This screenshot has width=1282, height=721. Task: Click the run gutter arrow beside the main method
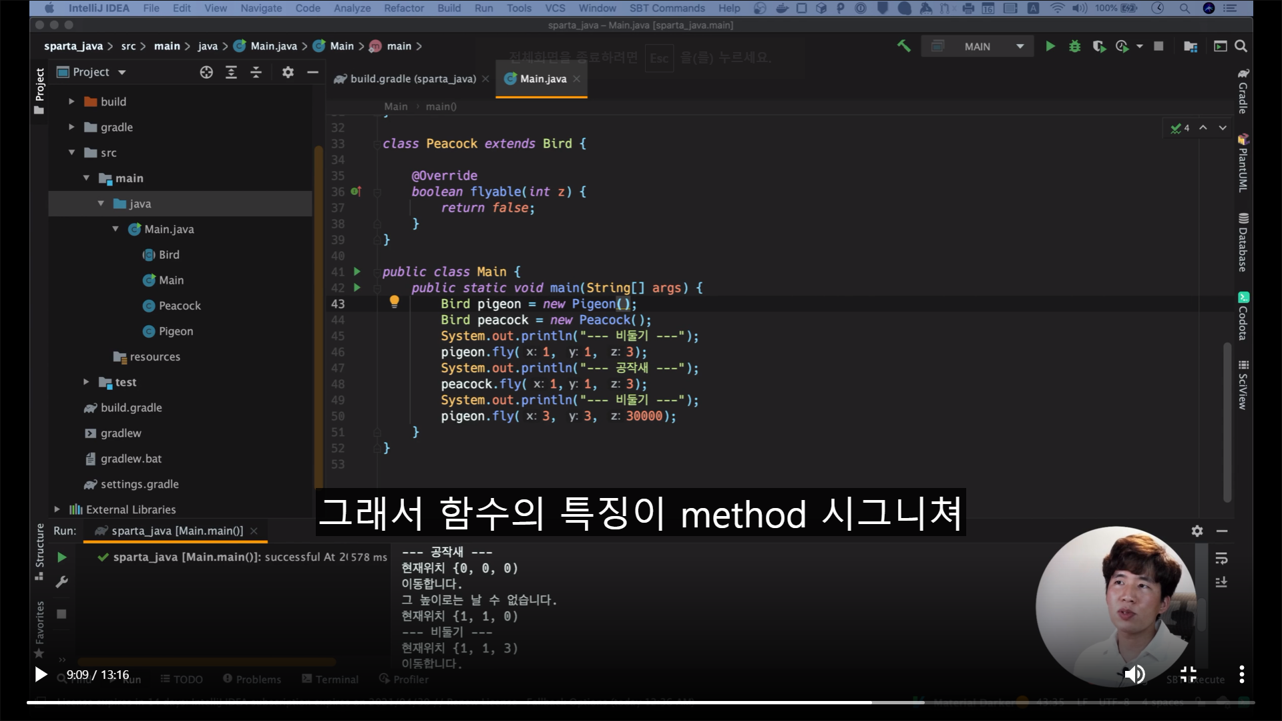coord(357,288)
